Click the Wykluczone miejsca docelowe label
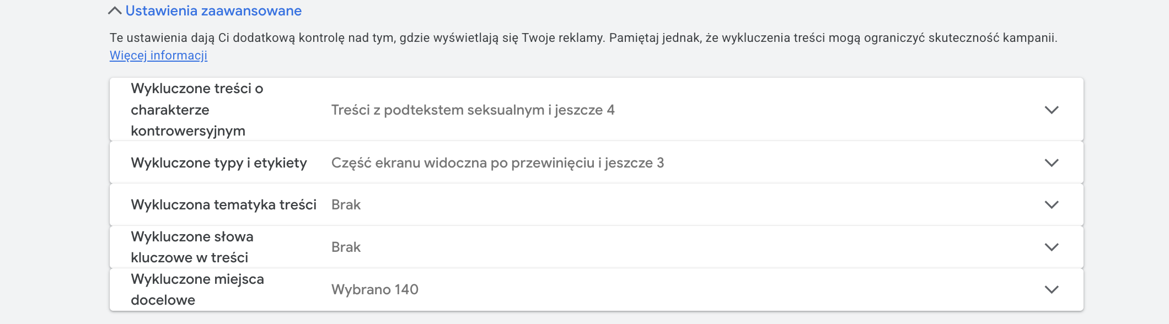1169x324 pixels. click(197, 290)
